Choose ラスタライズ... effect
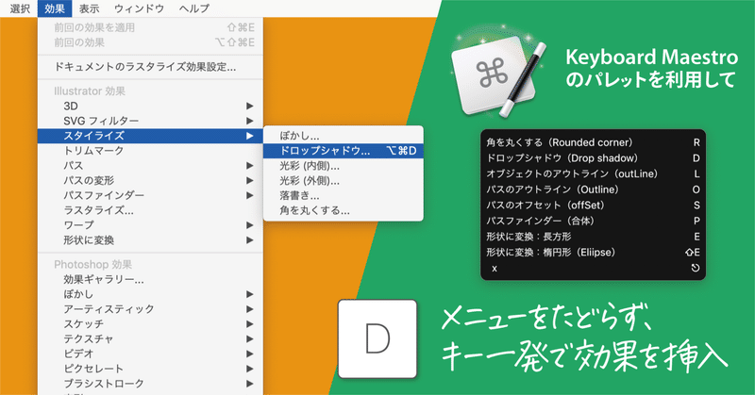The height and width of the screenshot is (395, 755). pyautogui.click(x=150, y=210)
